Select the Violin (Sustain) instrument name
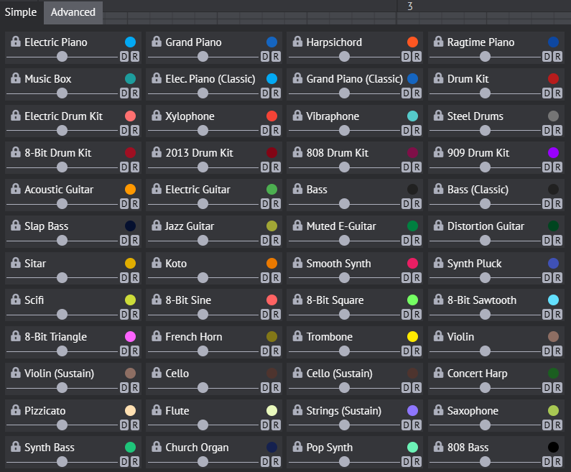Viewport: 571px width, 472px height. [x=60, y=374]
